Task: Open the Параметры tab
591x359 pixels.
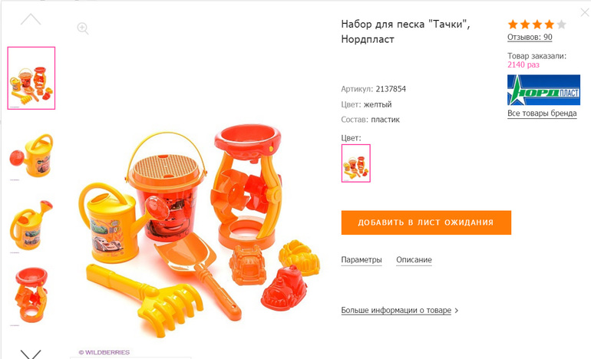Action: pos(362,259)
